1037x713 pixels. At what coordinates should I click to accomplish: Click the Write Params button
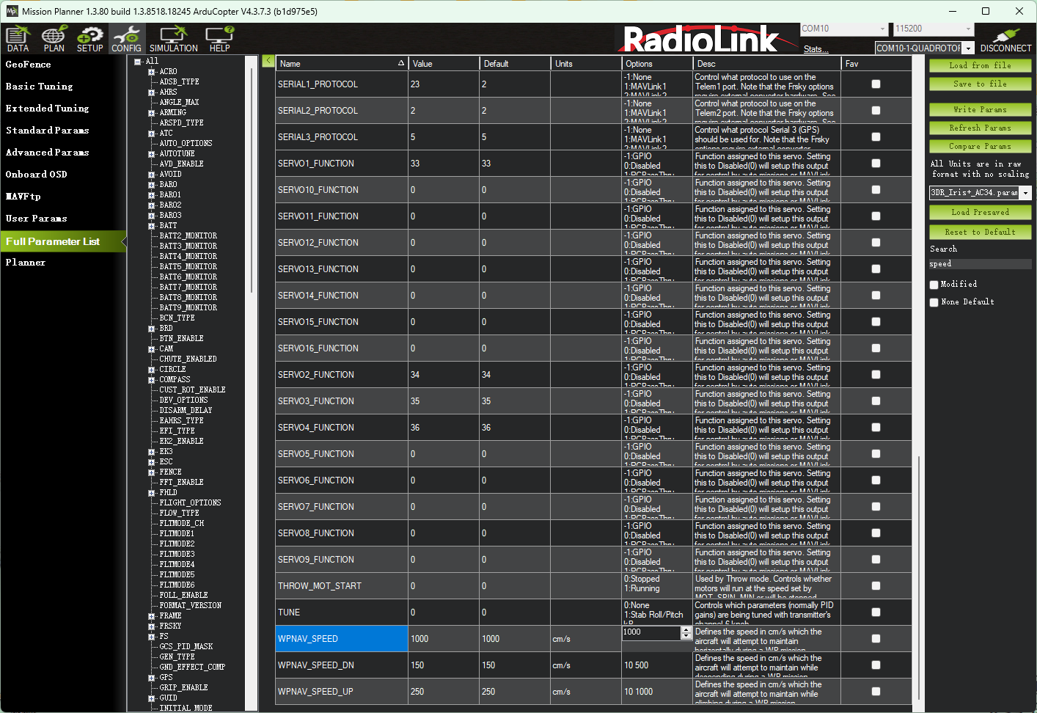[x=980, y=109]
